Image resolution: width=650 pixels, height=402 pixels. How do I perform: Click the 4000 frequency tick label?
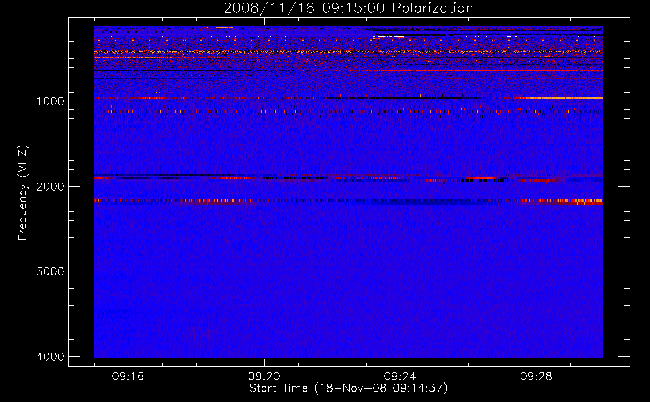[x=50, y=357]
